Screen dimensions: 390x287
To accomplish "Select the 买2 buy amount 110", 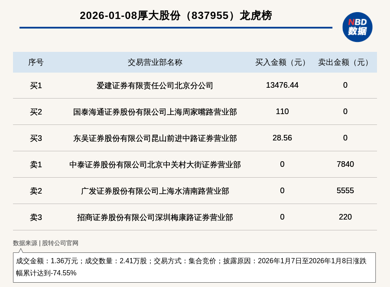I will pos(282,112).
